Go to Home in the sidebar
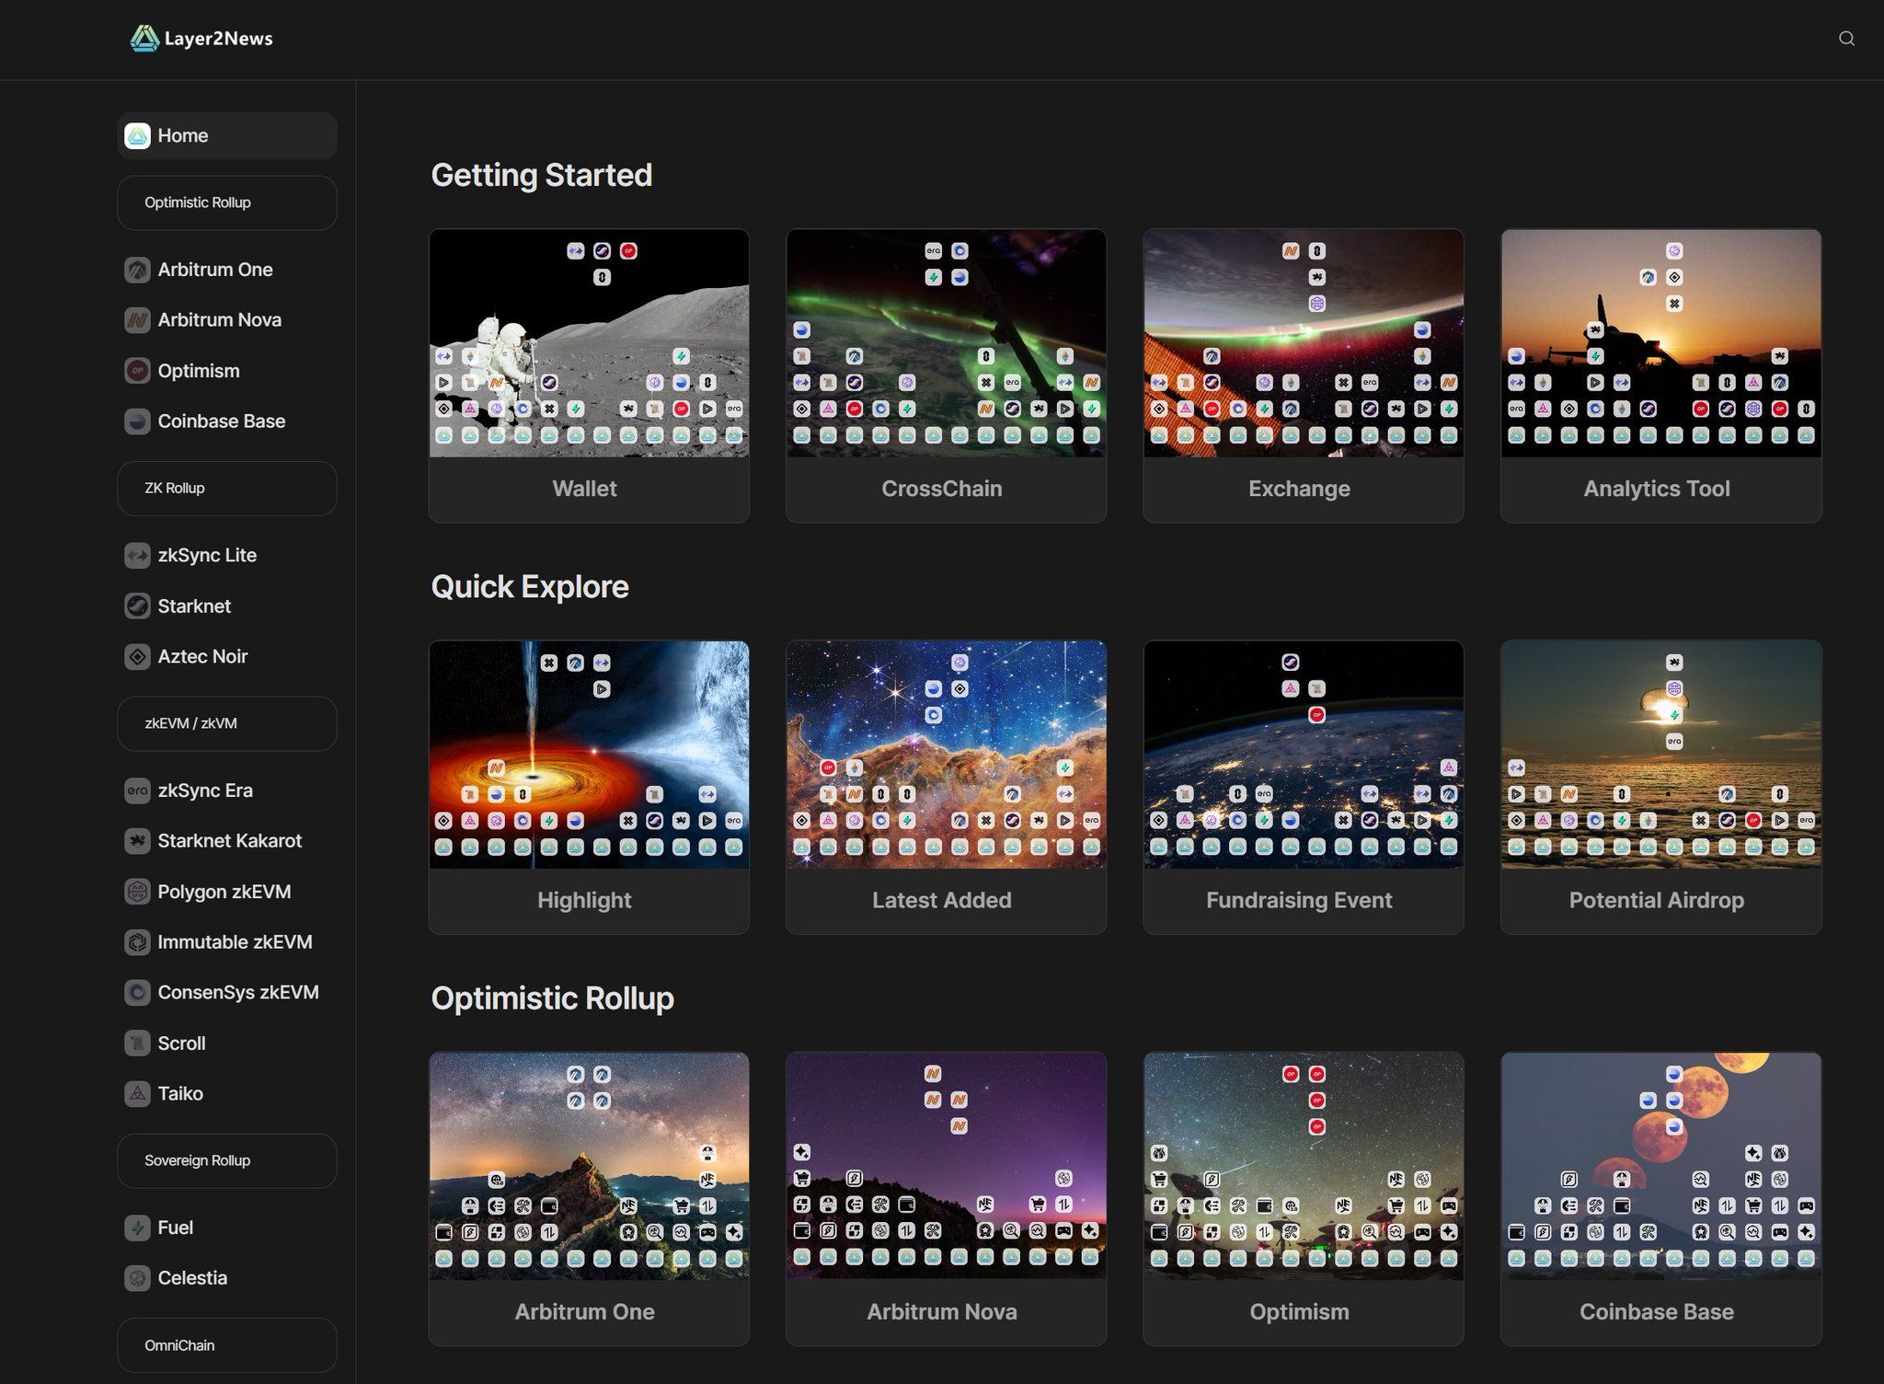This screenshot has width=1884, height=1384. (x=227, y=136)
